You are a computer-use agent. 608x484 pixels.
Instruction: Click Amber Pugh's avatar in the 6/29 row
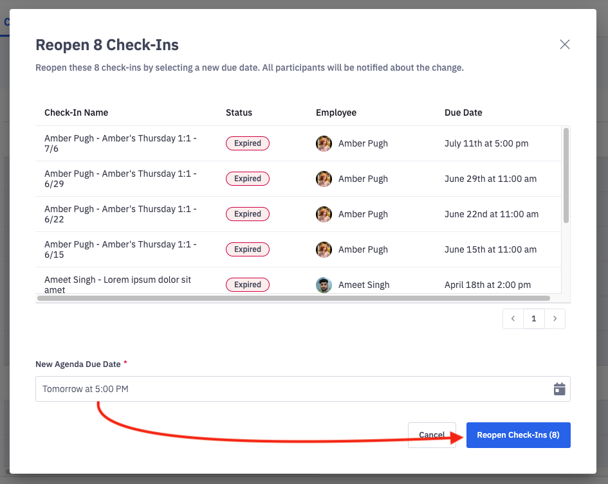click(324, 179)
